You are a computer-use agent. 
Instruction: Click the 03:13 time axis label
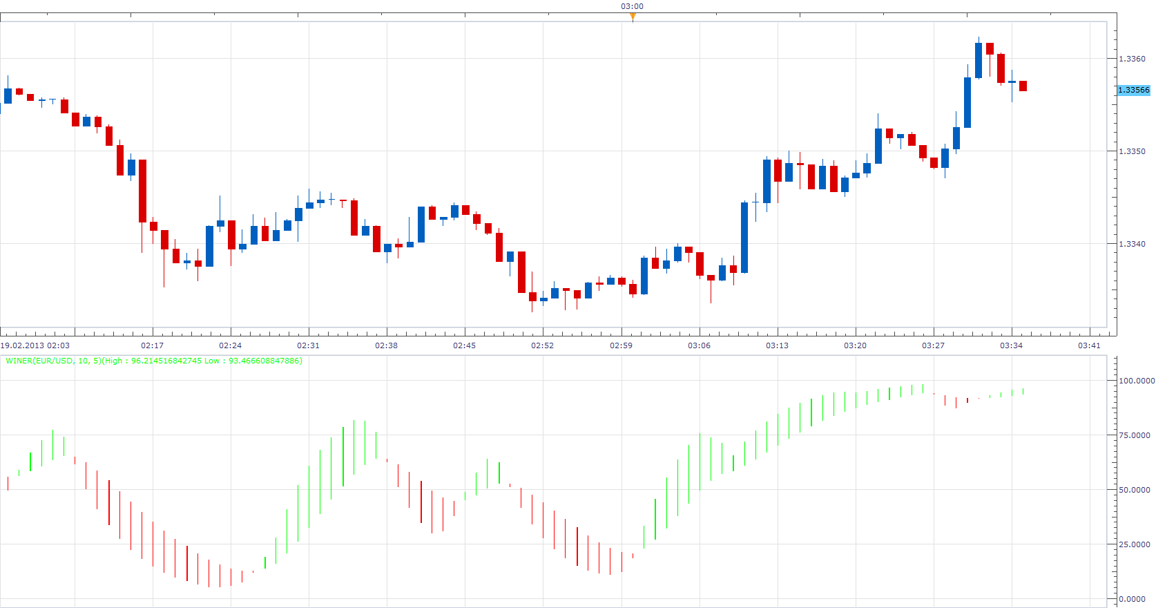777,345
